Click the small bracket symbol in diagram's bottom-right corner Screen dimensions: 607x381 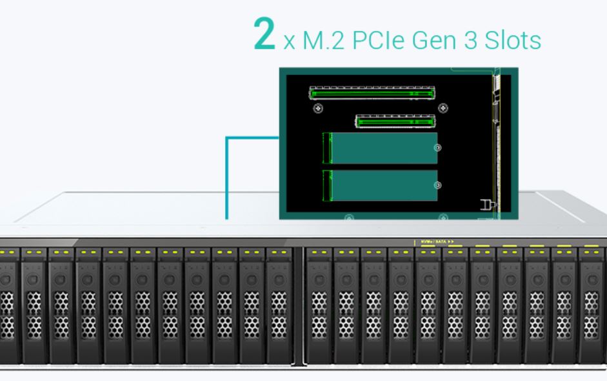(486, 205)
